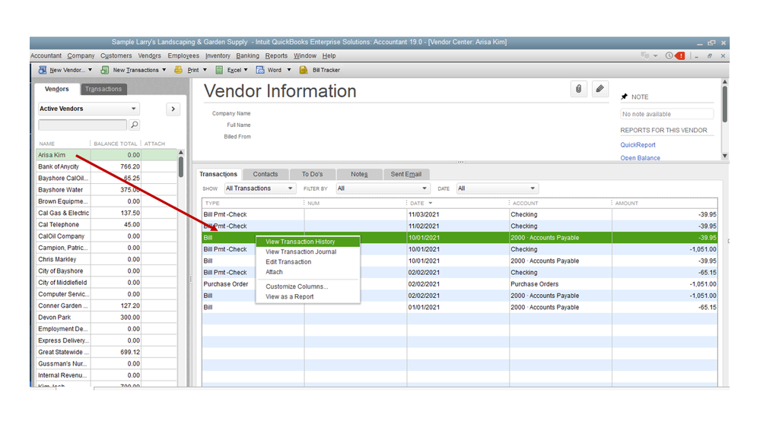The image size is (760, 427).
Task: Choose Attach in context menu
Action: (x=308, y=272)
